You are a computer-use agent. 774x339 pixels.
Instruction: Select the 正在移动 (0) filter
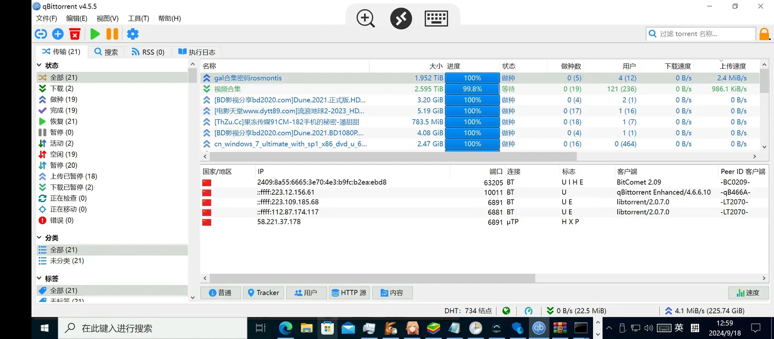112,209
